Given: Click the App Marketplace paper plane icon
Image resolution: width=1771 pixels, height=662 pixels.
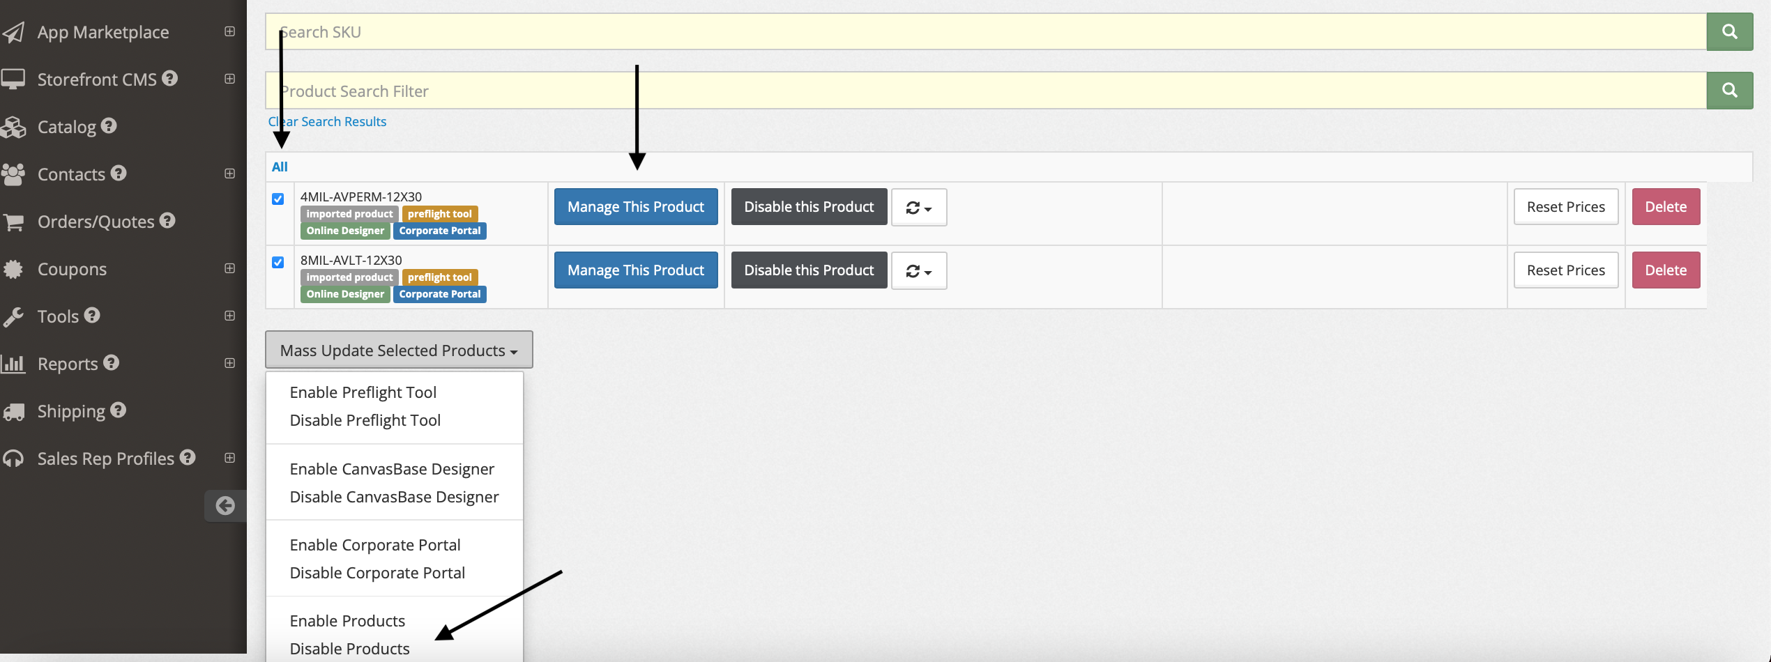Looking at the screenshot, I should (x=14, y=32).
